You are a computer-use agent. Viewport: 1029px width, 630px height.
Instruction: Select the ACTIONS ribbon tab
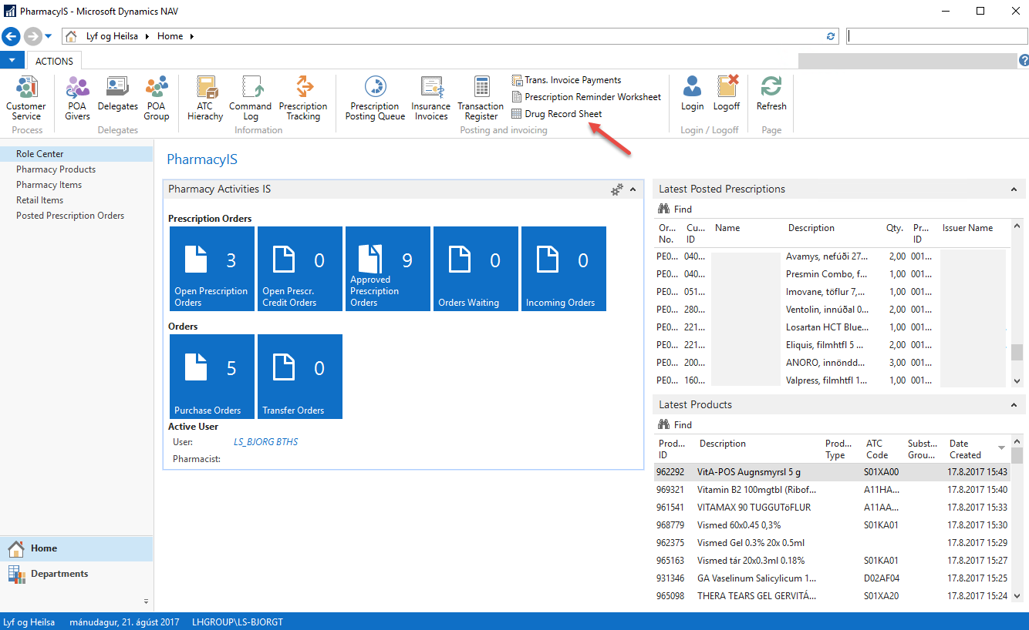pyautogui.click(x=54, y=61)
